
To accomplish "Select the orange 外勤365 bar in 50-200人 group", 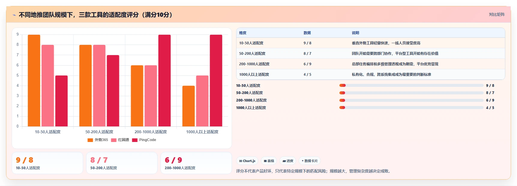I will (x=86, y=86).
